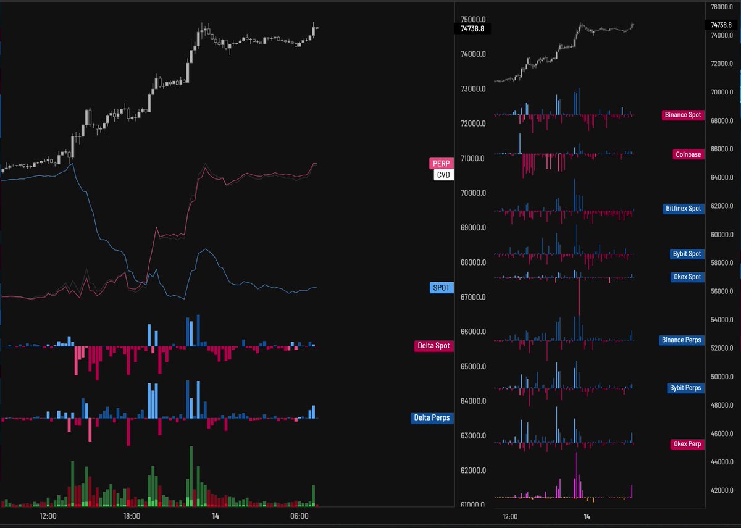The width and height of the screenshot is (741, 528).
Task: Click the 42000.0 axis value
Action: click(723, 491)
